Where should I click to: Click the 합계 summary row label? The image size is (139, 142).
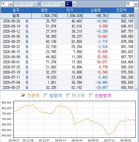point(16,16)
